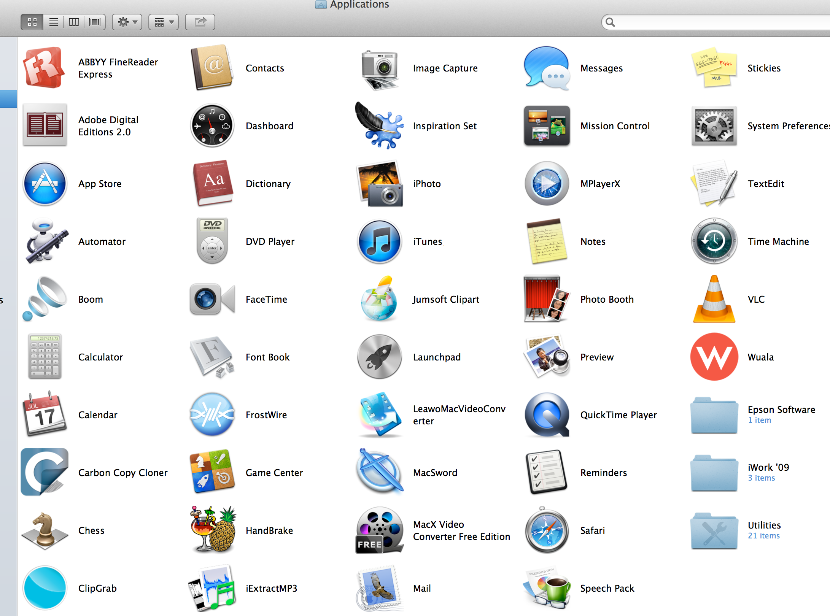Select the Game Center icon

(212, 472)
